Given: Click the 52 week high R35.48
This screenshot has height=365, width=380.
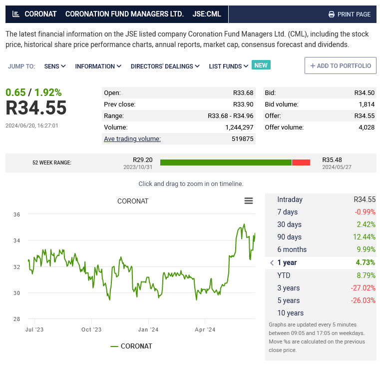Looking at the screenshot, I should [332, 160].
